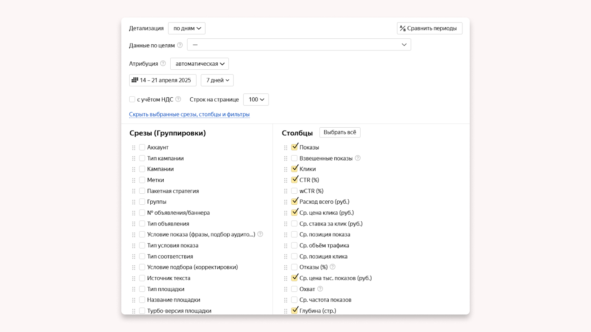This screenshot has width=591, height=332.
Task: Click help icon beside Атрибуция label
Action: tap(163, 63)
